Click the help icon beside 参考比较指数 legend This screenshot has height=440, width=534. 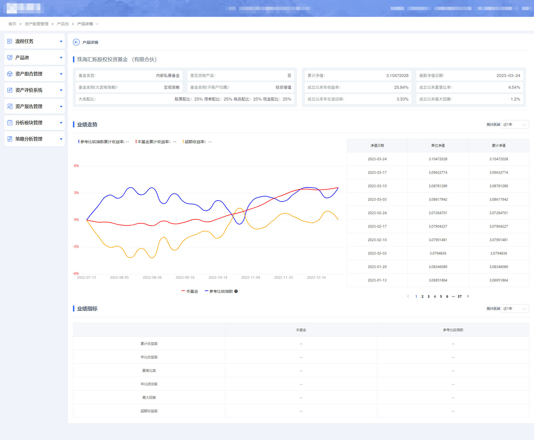pyautogui.click(x=236, y=291)
